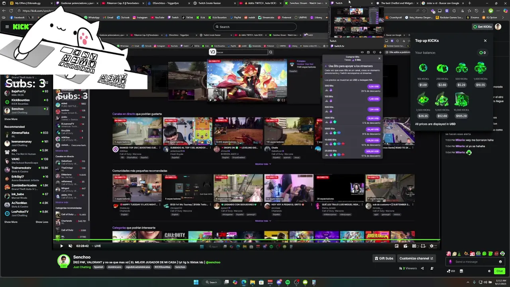
Task: Select the 500 KICKs package icon
Action: click(x=461, y=68)
